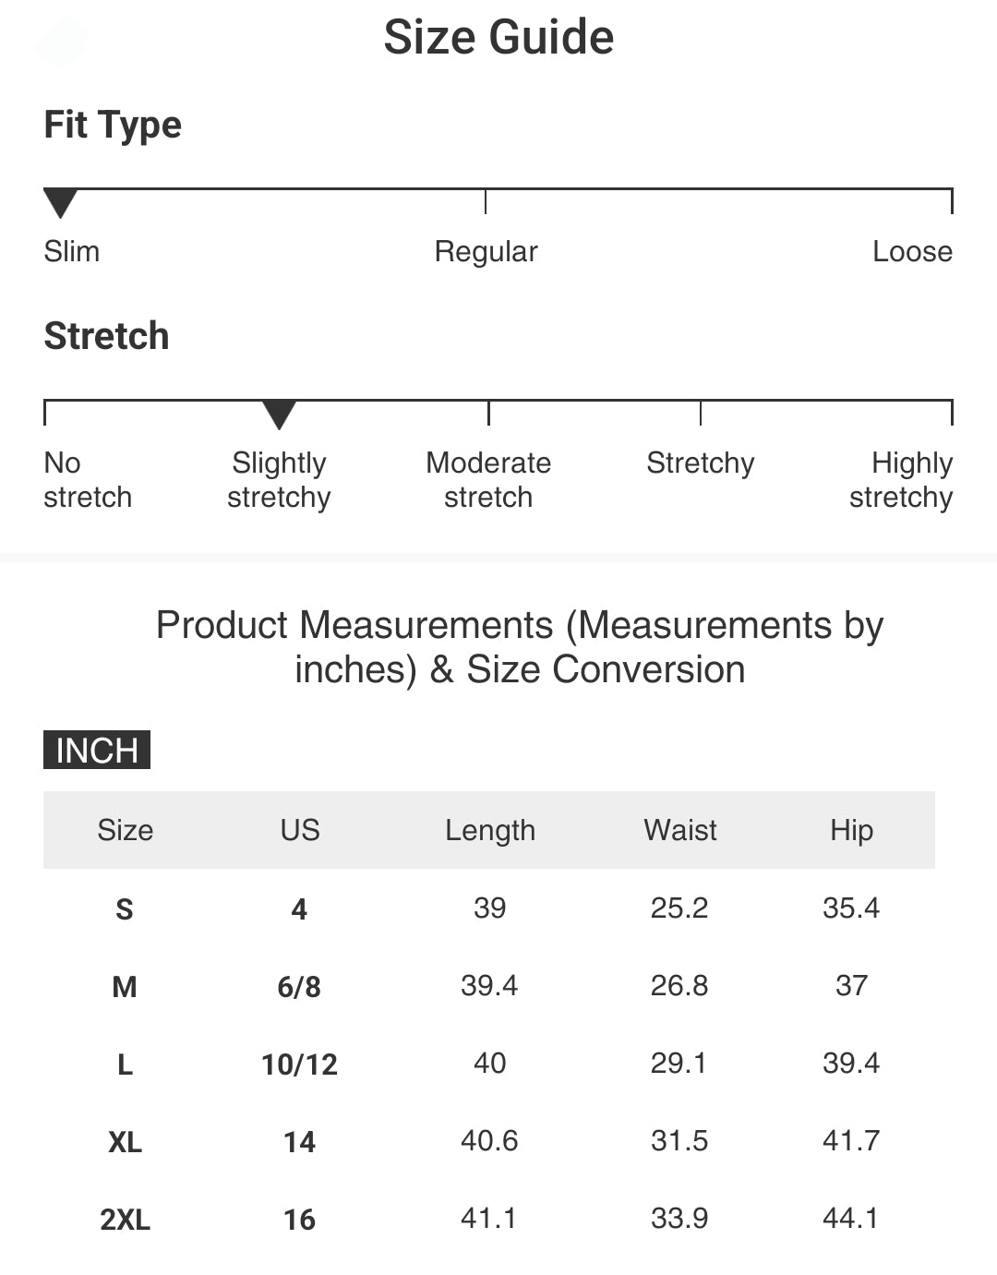Click the Moderate stretch label

click(x=488, y=480)
